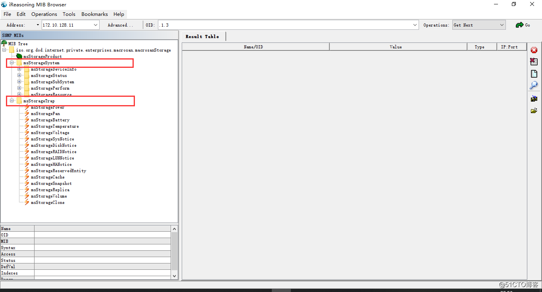Select msStorageRAIDNotice in the tree
Viewport: 542px width, 292px height.
pos(54,152)
